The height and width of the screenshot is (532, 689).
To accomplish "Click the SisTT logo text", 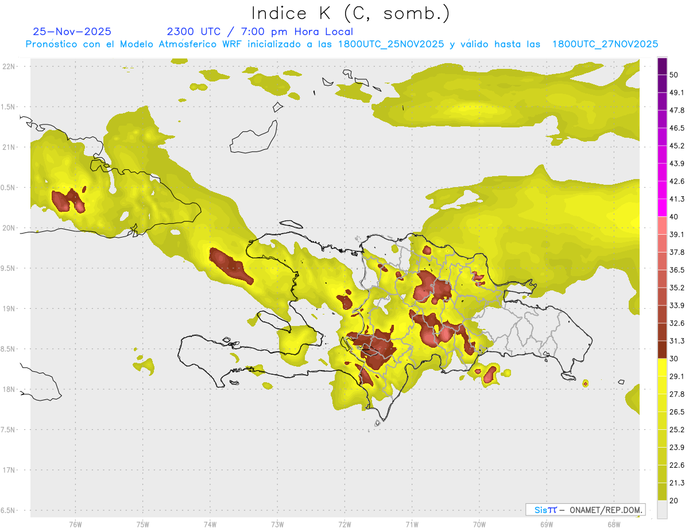I will [545, 510].
